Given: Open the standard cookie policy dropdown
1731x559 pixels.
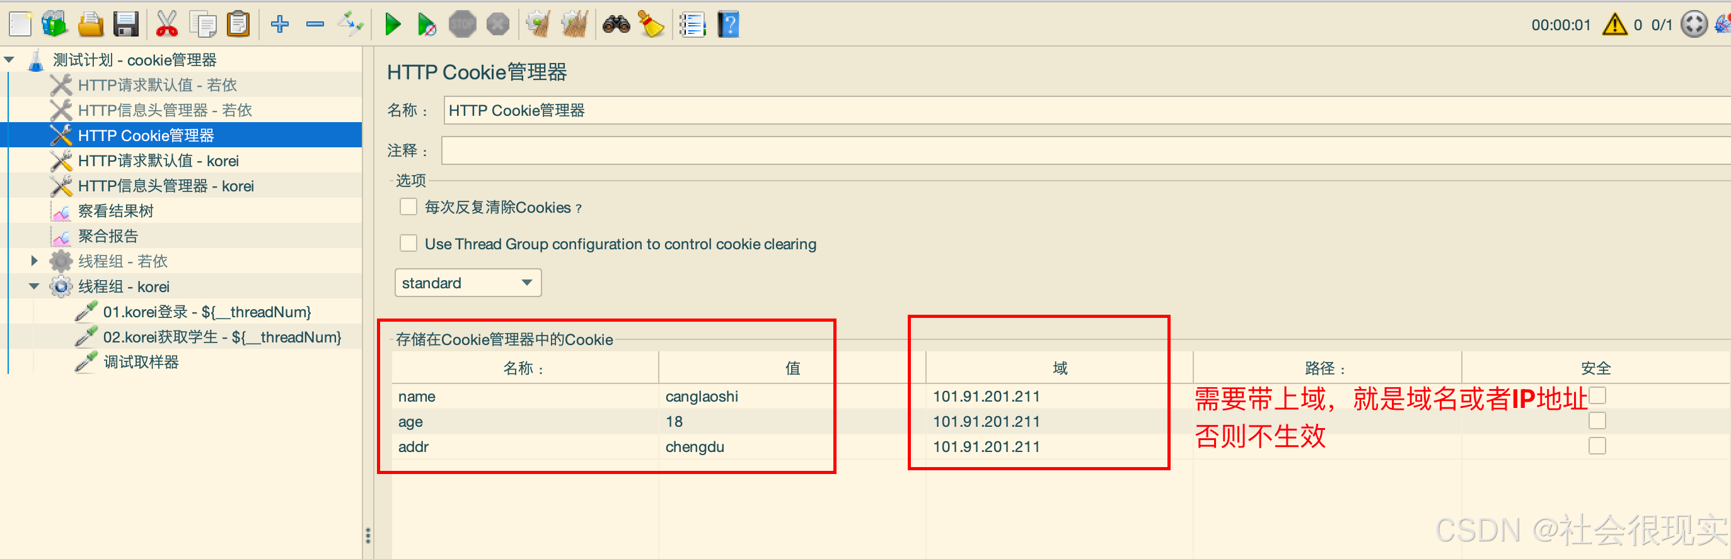Looking at the screenshot, I should click(468, 283).
